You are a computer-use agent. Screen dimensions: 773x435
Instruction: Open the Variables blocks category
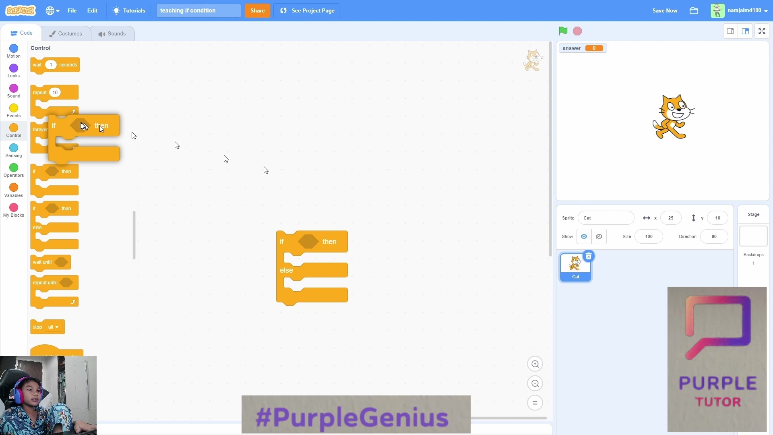(x=14, y=191)
